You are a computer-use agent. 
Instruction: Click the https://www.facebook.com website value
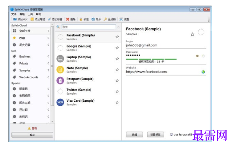[146, 72]
